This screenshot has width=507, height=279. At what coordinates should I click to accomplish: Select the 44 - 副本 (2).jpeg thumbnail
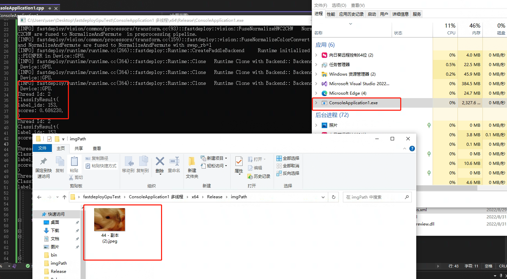coord(109,219)
